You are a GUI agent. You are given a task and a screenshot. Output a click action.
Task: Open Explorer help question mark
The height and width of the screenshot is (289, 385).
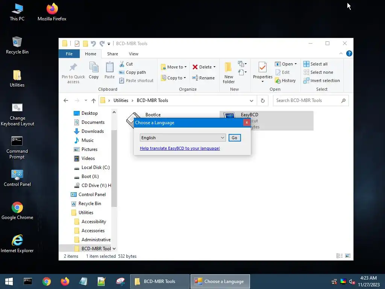pyautogui.click(x=349, y=53)
